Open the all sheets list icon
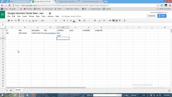 (11, 91)
